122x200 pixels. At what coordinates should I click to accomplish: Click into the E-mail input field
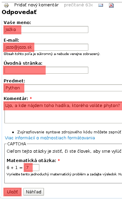click(x=46, y=47)
